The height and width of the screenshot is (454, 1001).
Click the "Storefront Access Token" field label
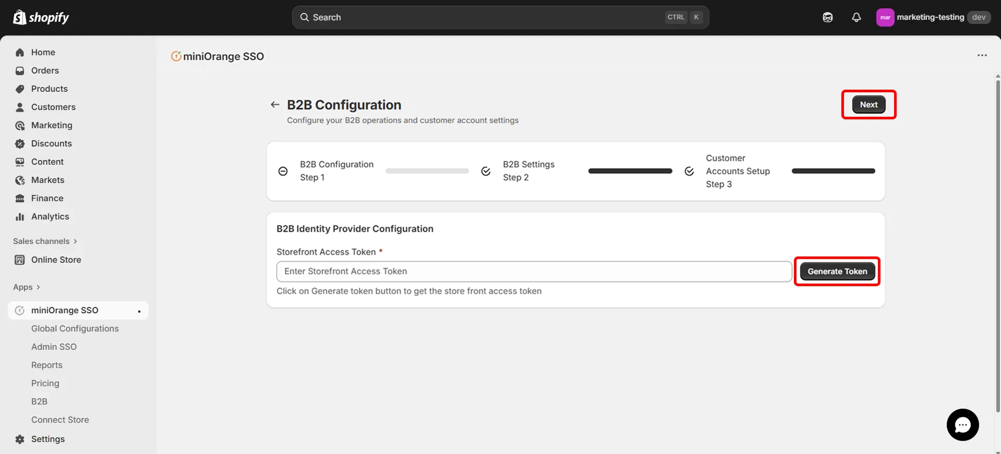tap(326, 252)
